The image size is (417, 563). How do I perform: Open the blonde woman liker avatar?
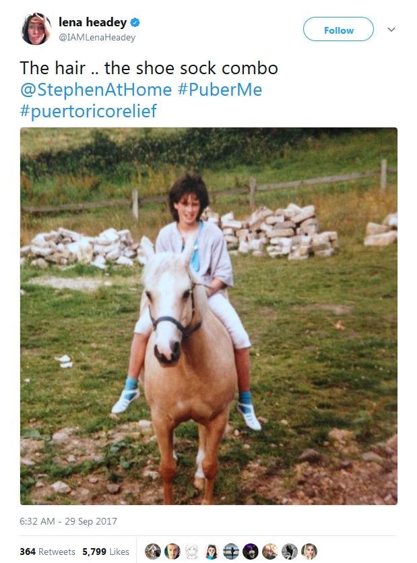[309, 552]
